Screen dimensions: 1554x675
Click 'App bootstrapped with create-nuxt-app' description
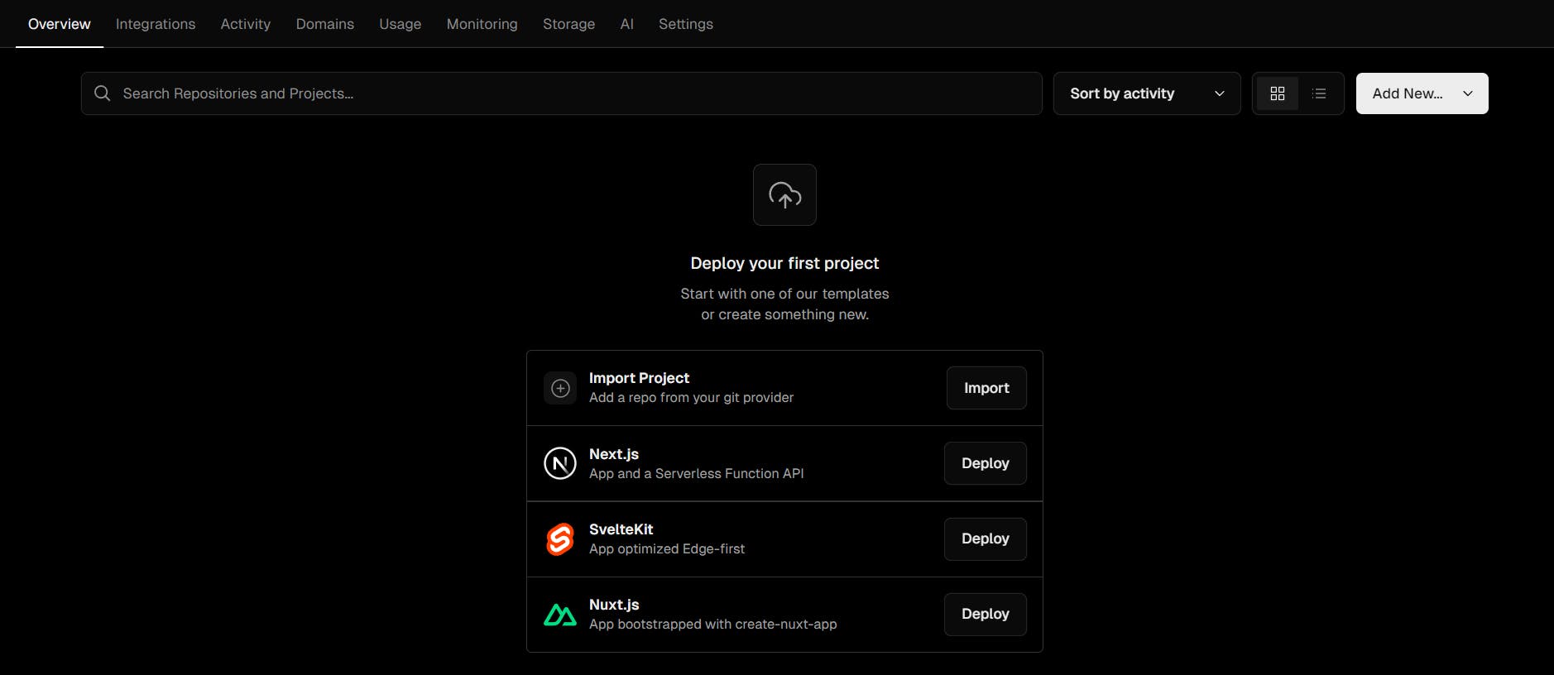[x=712, y=625]
